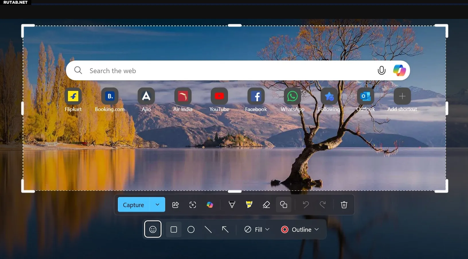Open Copilot from the snipping toolbar
The image size is (468, 259).
click(x=210, y=205)
